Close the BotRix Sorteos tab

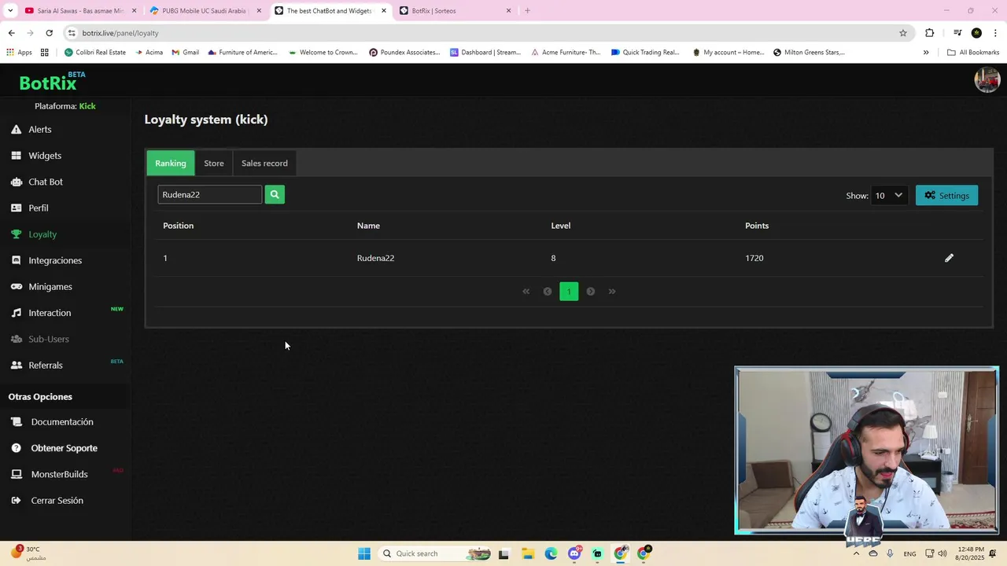[508, 11]
